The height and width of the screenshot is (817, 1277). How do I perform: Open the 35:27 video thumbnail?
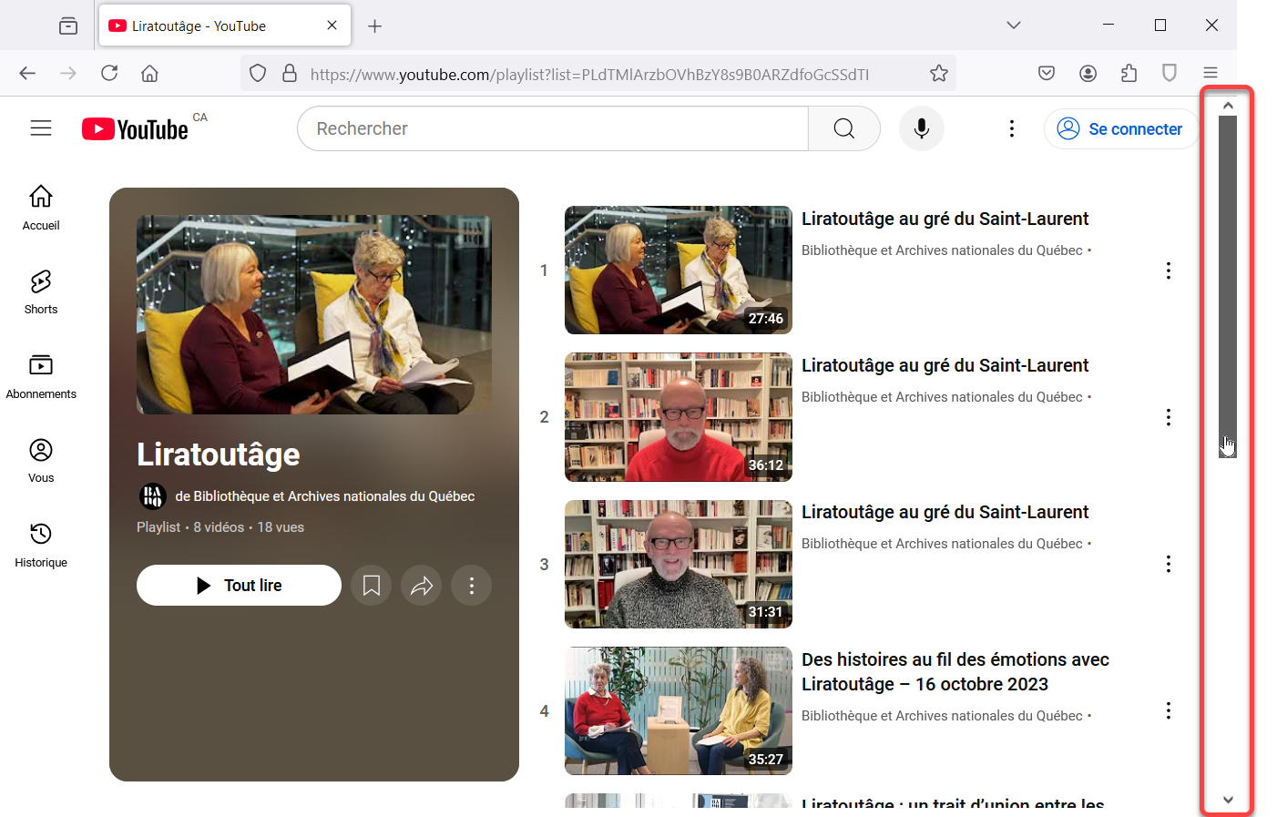tap(679, 710)
